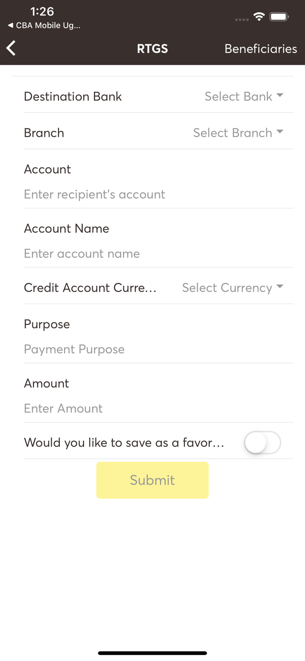
Task: Click the Select Currency dropdown arrow
Action: [x=280, y=287]
